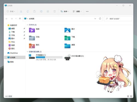Select the 本地磁盘 (C:) drive icon

point(32,56)
